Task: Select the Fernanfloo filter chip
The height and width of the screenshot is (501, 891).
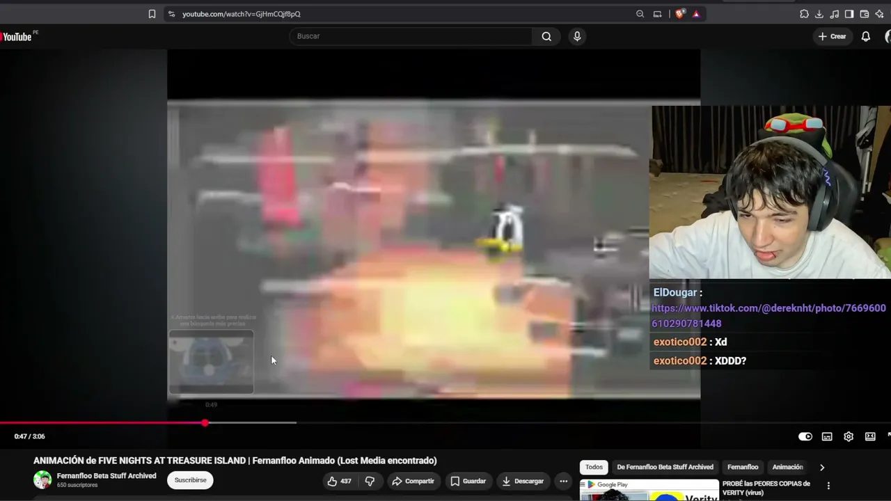Action: [x=743, y=468]
